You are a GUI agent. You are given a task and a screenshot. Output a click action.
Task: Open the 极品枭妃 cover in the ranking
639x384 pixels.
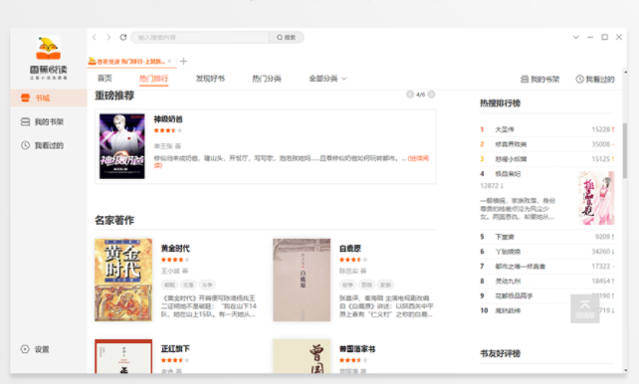point(596,198)
